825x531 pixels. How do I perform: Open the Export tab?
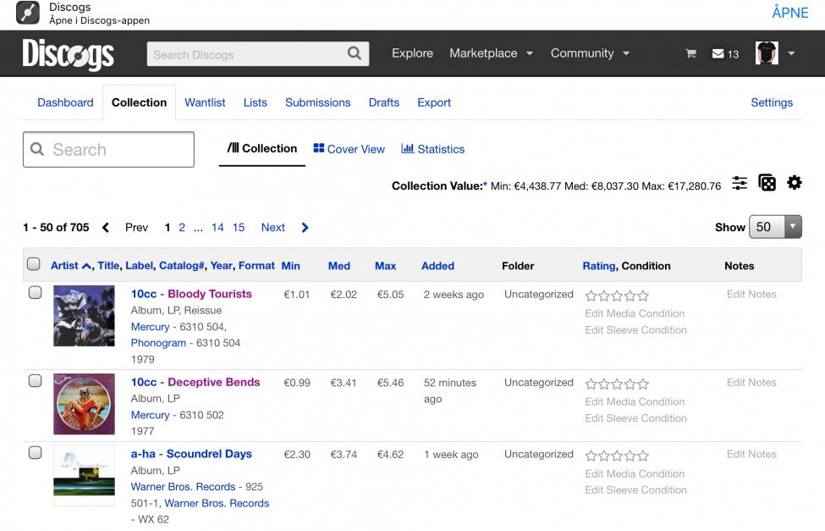click(x=434, y=102)
